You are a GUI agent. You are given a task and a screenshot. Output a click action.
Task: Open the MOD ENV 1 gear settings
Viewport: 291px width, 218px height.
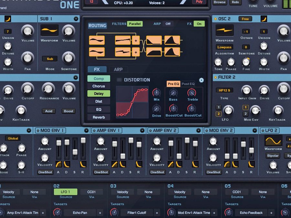point(86,130)
